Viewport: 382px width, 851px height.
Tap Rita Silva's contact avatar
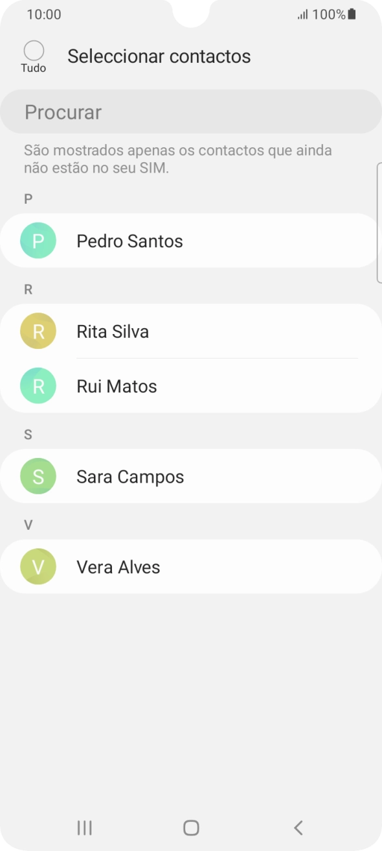point(38,331)
